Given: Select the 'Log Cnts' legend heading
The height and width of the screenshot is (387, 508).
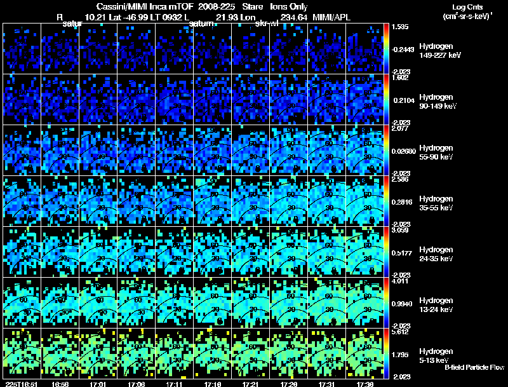Looking at the screenshot, I should pyautogui.click(x=467, y=7).
